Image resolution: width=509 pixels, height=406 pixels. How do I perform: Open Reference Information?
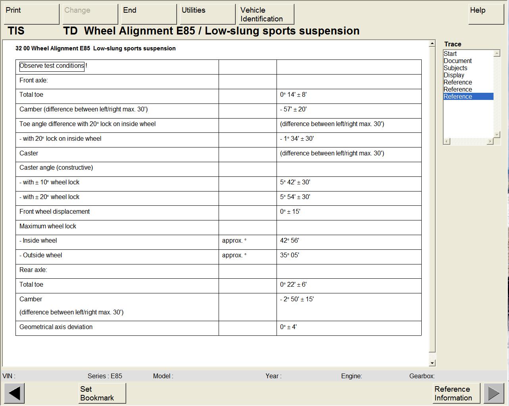tap(456, 393)
